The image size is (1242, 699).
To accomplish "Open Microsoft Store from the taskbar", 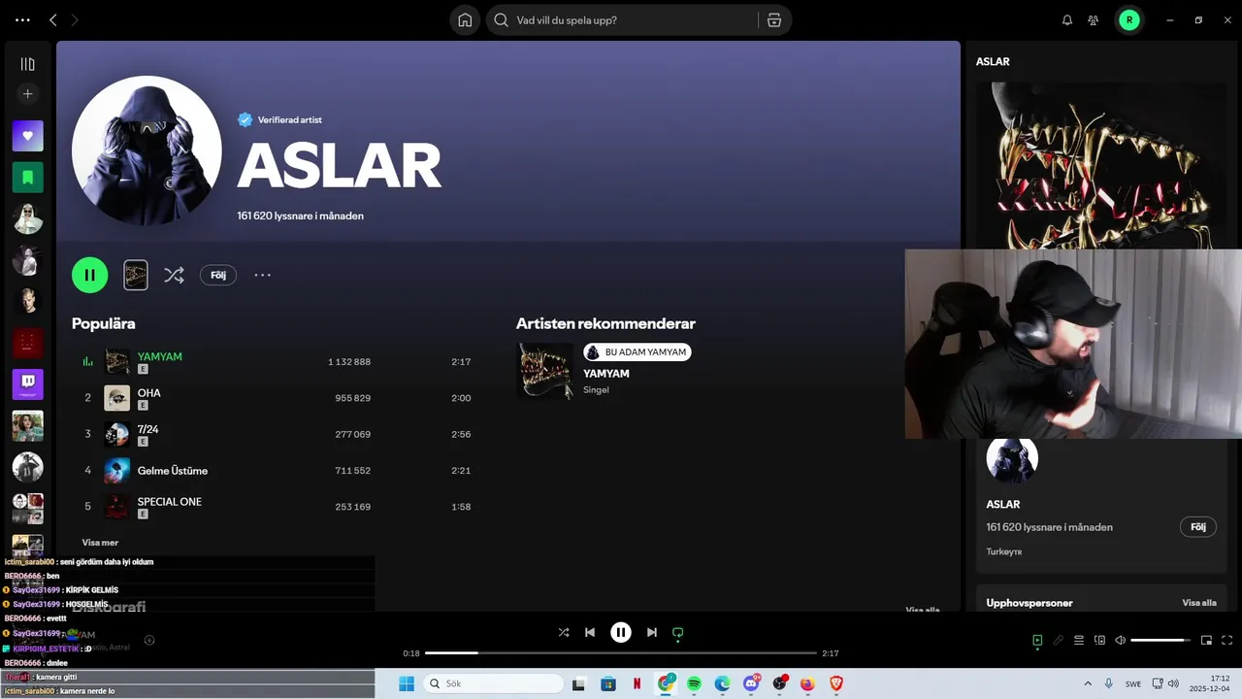I will (x=607, y=683).
